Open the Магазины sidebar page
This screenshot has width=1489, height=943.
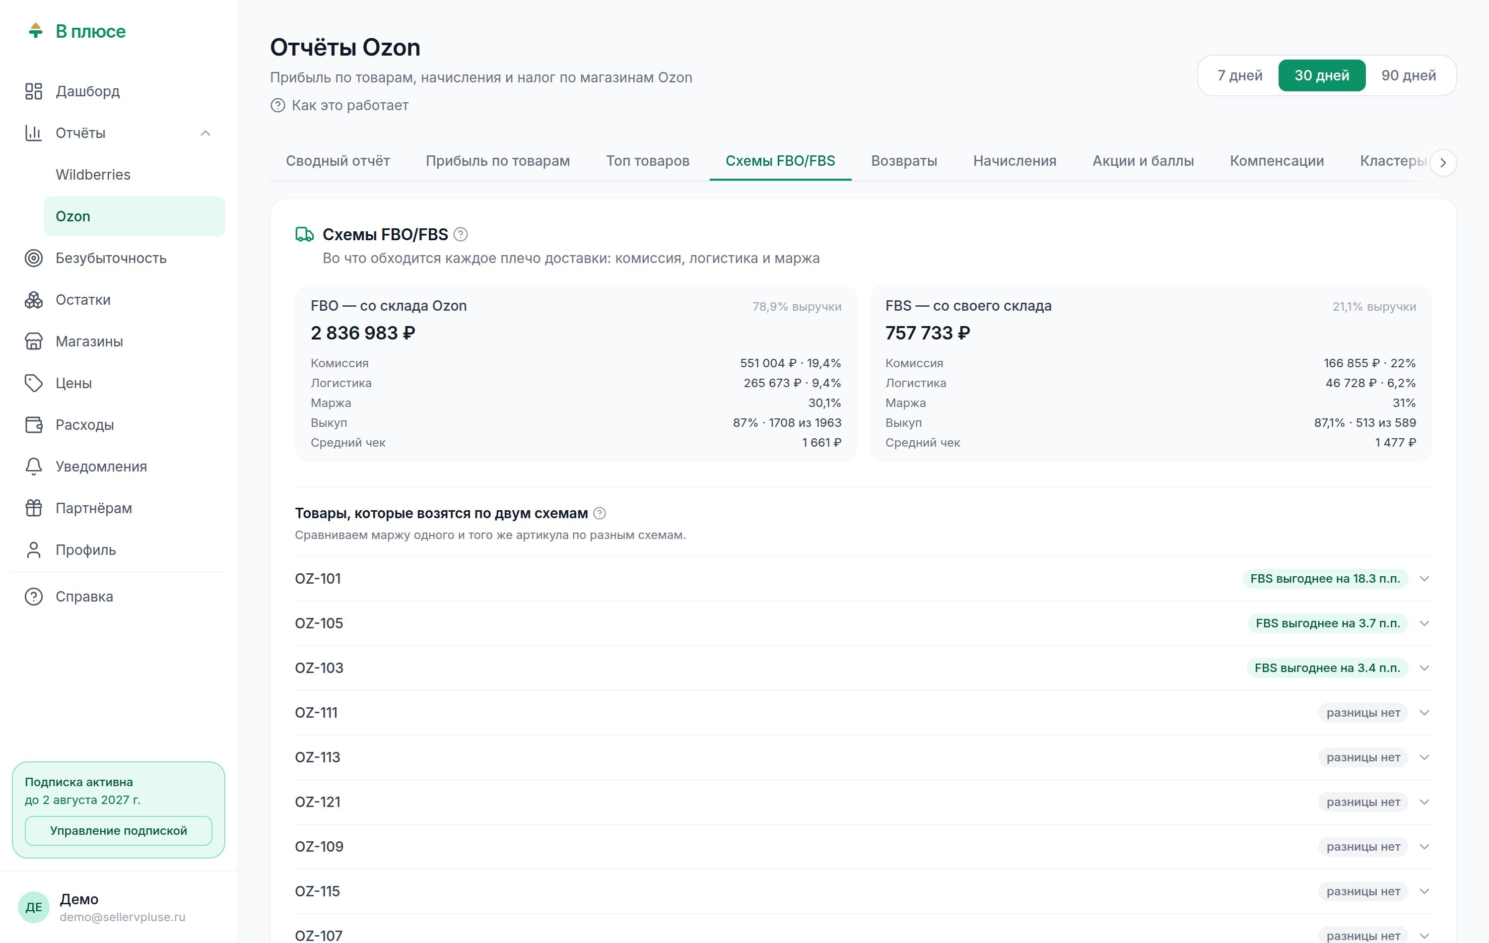pos(119,341)
